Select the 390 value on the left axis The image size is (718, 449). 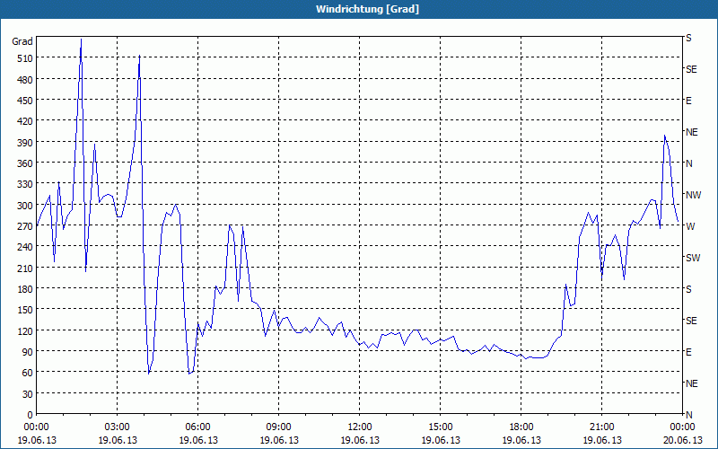25,143
